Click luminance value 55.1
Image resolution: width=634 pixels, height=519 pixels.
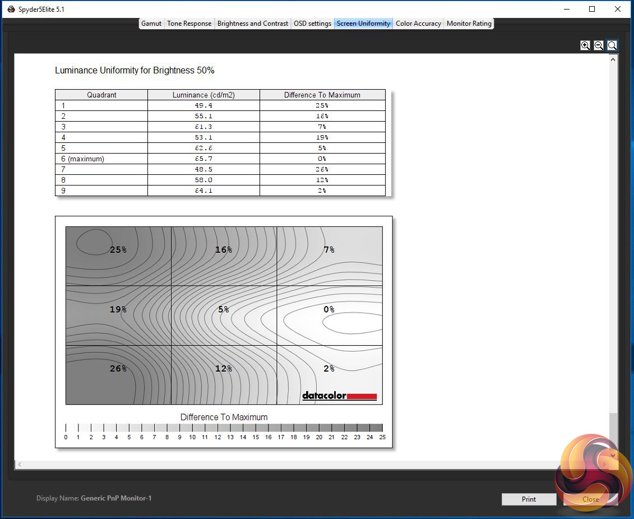tap(203, 116)
